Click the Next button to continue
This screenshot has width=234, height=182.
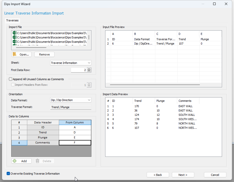click(x=183, y=175)
